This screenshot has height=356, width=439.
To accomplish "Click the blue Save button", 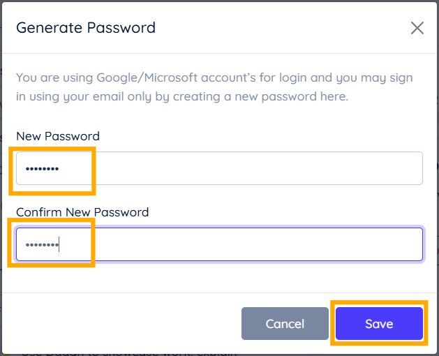I will point(379,324).
